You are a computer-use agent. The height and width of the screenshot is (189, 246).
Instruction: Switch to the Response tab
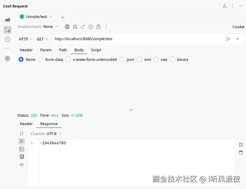click(49, 124)
